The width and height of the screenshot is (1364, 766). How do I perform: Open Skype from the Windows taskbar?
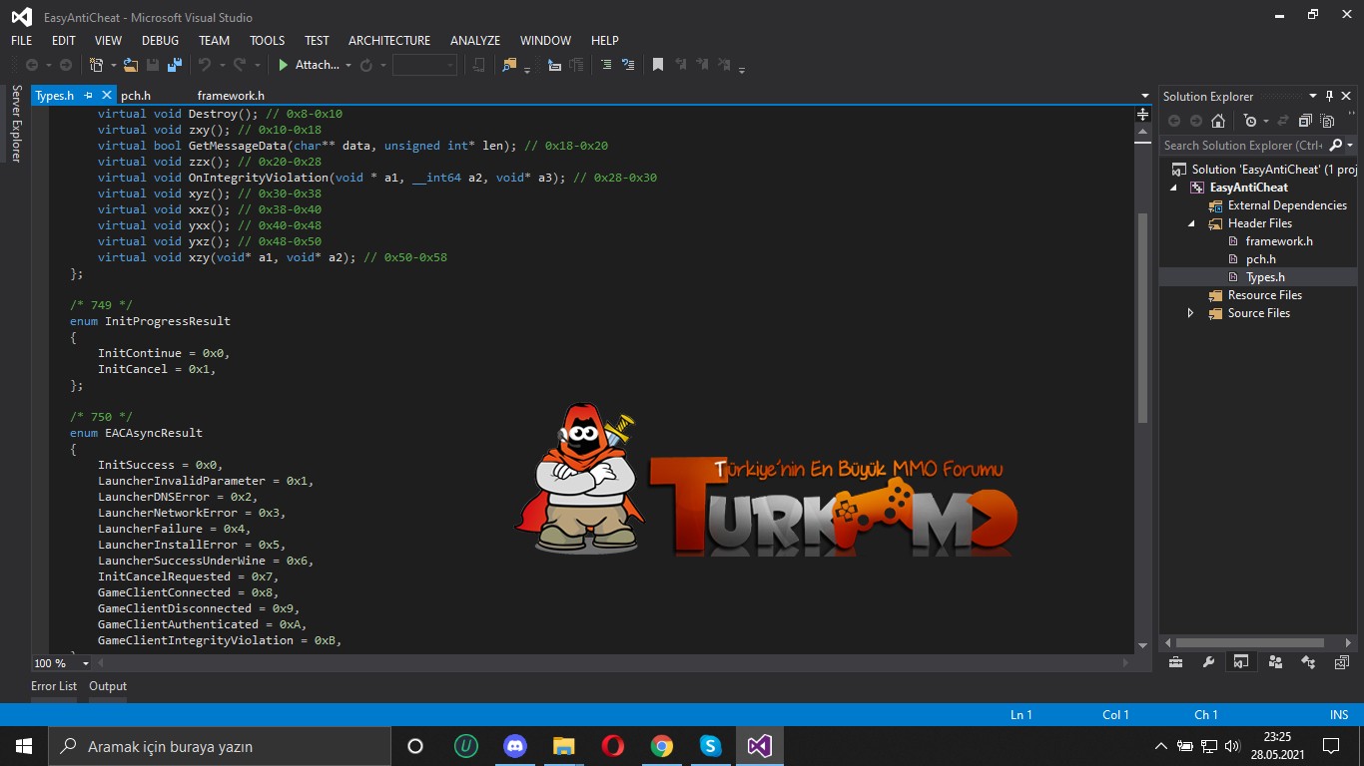tap(710, 746)
